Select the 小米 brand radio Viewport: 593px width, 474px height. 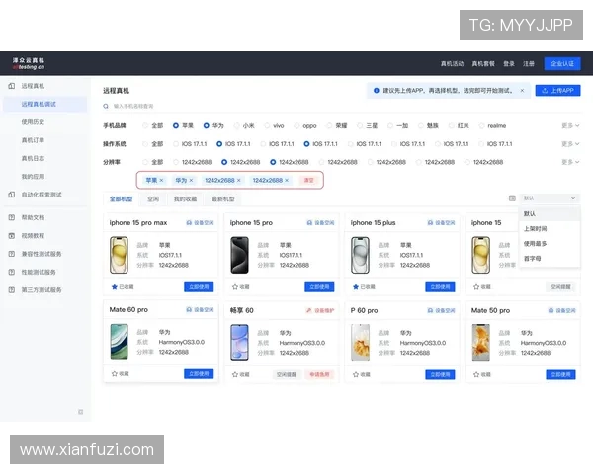[x=237, y=125]
